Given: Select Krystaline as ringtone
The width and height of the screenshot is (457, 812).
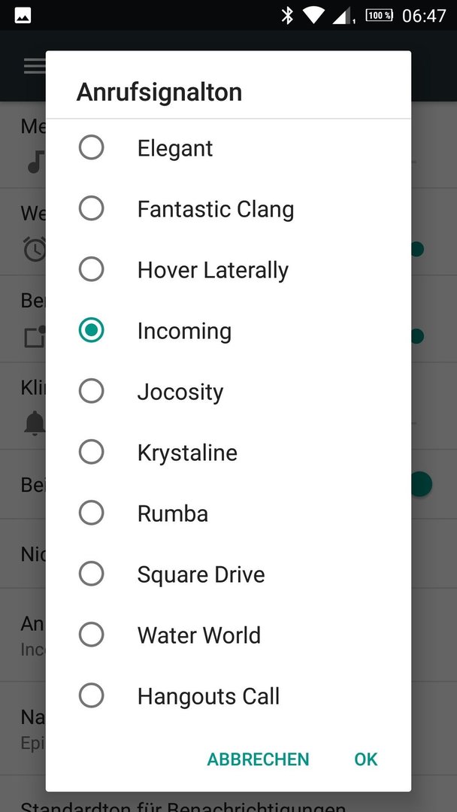Looking at the screenshot, I should pos(91,452).
